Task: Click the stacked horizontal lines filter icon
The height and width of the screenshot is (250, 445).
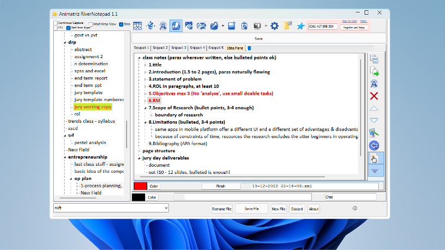Action: tap(374, 171)
